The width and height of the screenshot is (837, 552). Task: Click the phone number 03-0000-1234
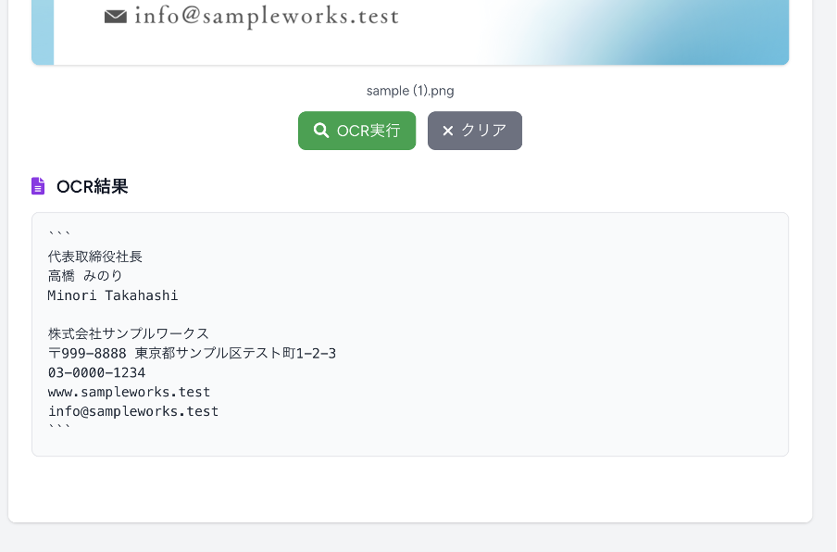pos(96,373)
